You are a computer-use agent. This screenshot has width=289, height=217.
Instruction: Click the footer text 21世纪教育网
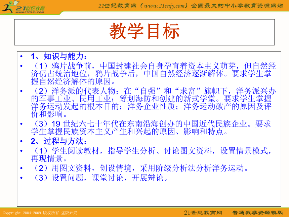(203, 213)
